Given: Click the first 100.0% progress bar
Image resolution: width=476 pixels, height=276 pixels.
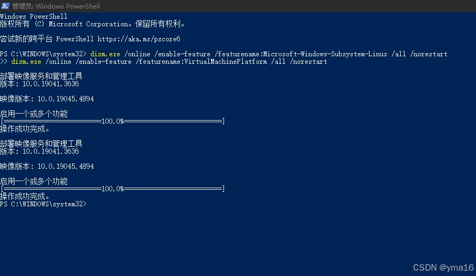Looking at the screenshot, I should (x=112, y=122).
